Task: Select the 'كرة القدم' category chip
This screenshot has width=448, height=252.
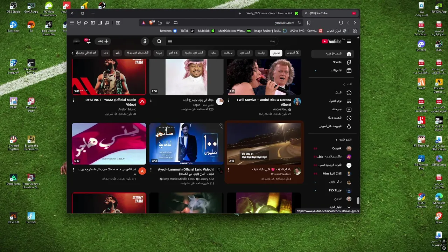Action: [x=173, y=53]
